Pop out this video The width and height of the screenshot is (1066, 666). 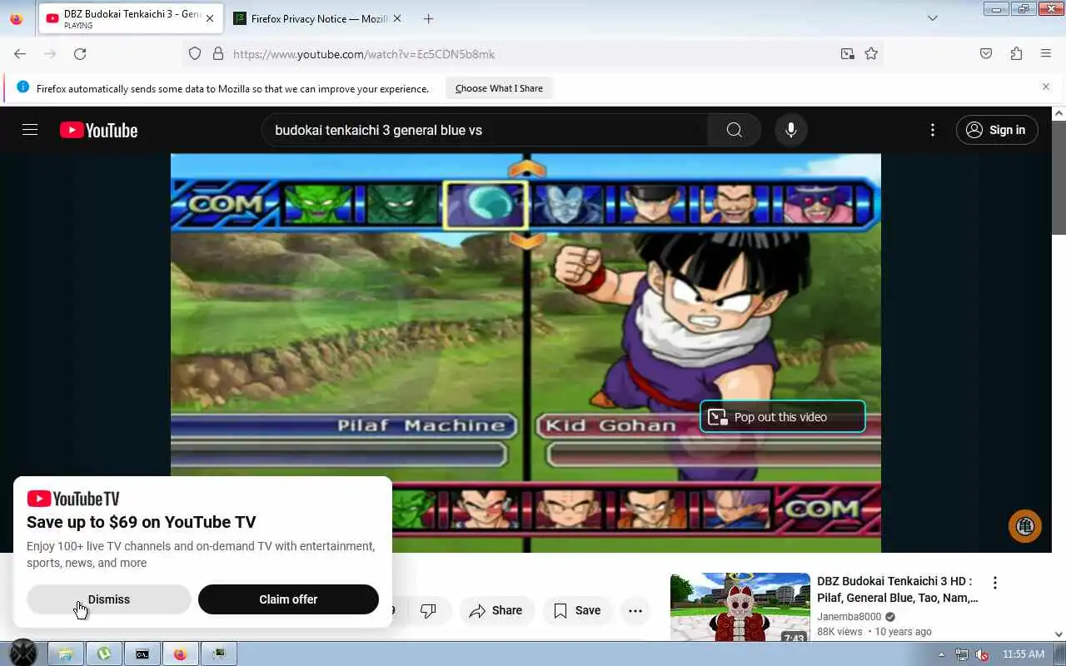coord(783,417)
